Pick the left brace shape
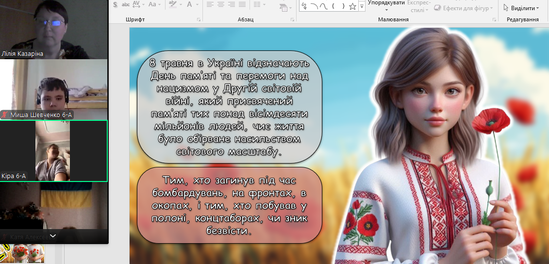The image size is (549, 264). tap(333, 6)
